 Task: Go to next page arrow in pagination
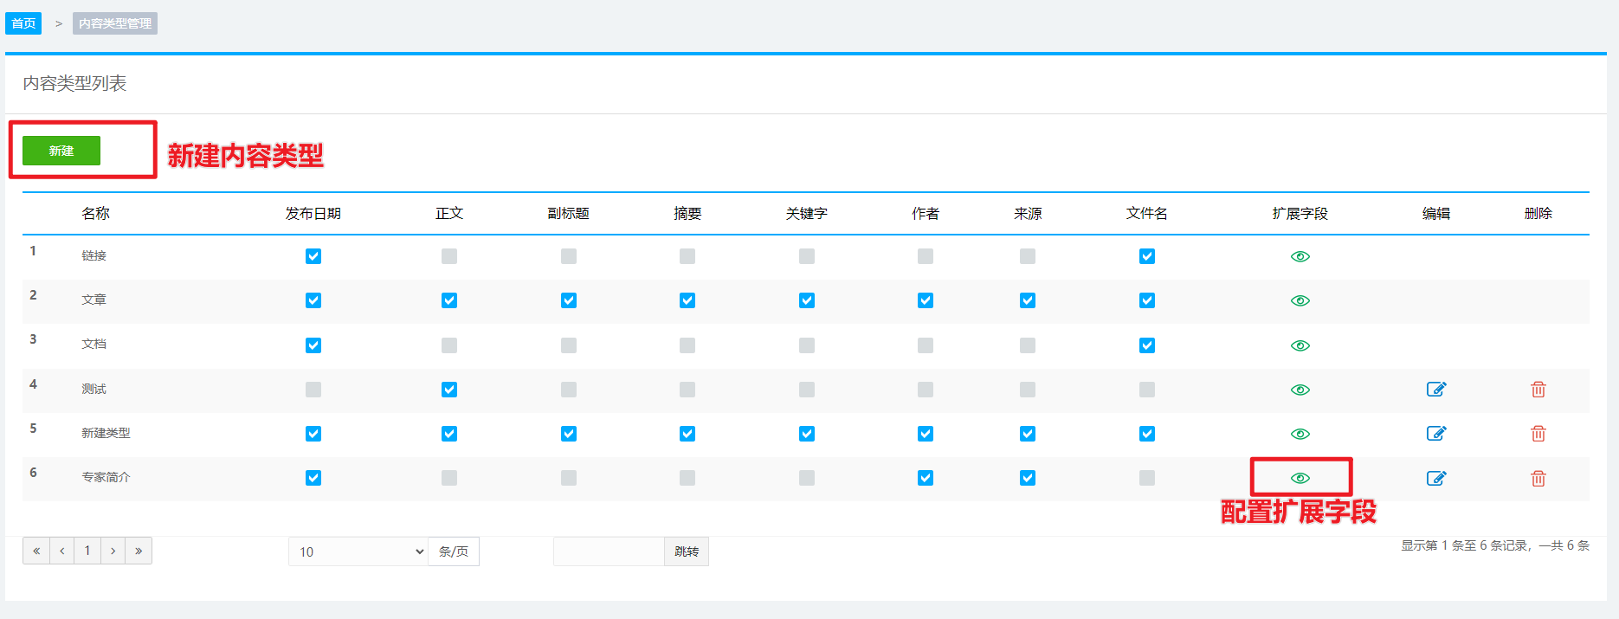tap(113, 551)
